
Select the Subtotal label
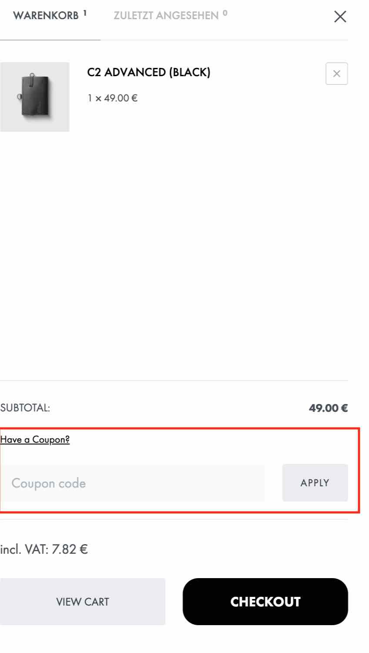point(25,408)
